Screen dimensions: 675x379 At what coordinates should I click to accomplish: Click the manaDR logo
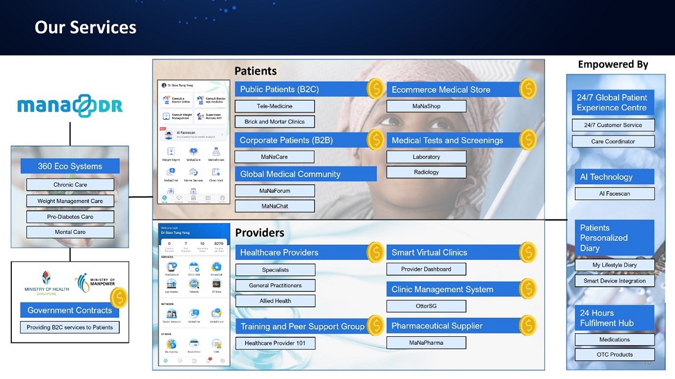pos(70,106)
